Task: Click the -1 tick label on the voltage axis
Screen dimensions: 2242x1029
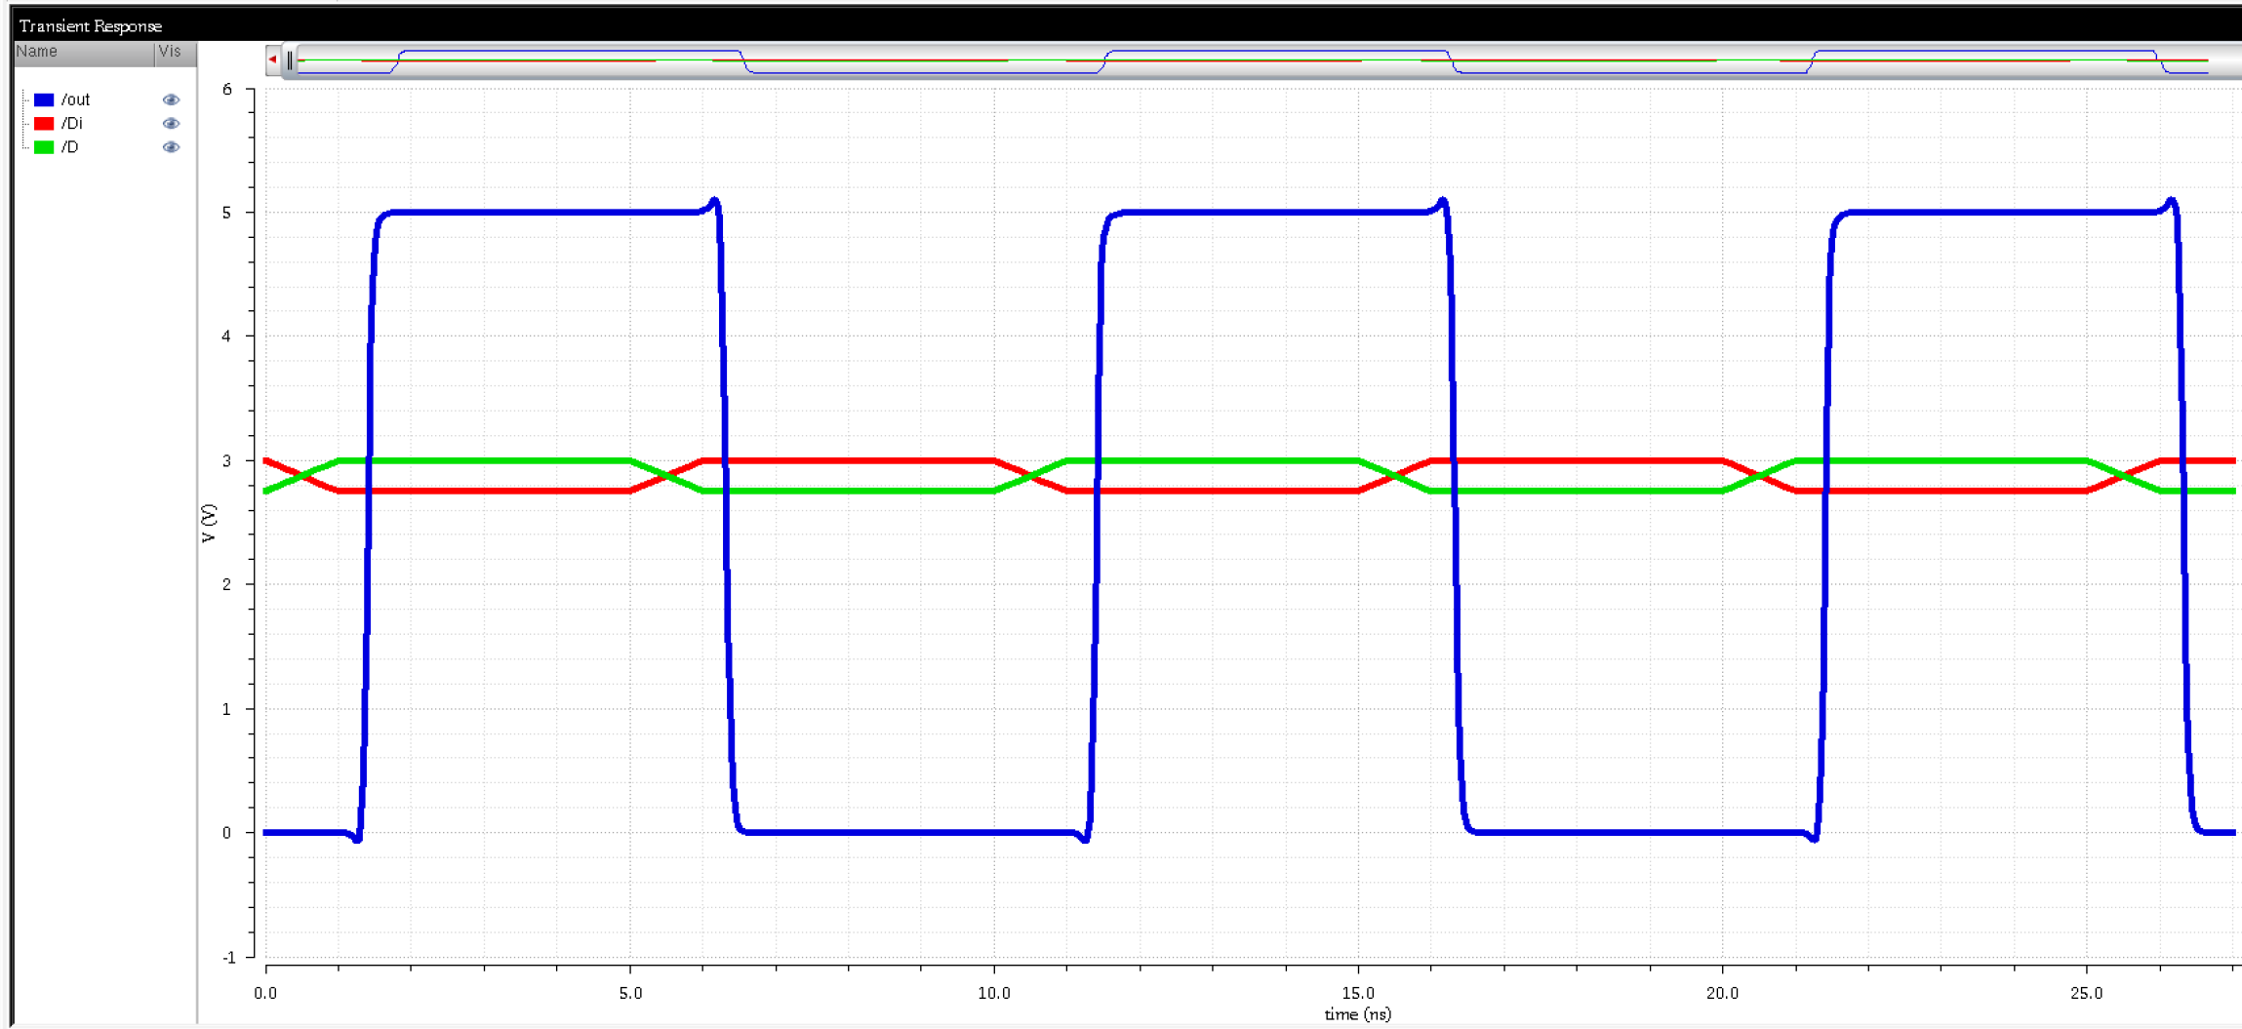Action: pos(228,958)
